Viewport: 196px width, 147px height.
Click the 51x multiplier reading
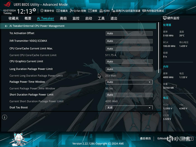click(165, 57)
